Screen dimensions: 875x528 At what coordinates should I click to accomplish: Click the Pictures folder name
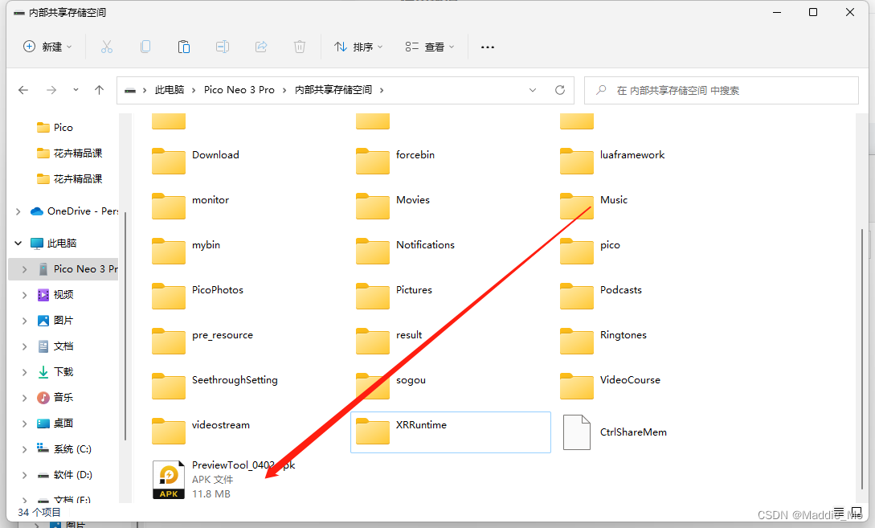(x=414, y=289)
